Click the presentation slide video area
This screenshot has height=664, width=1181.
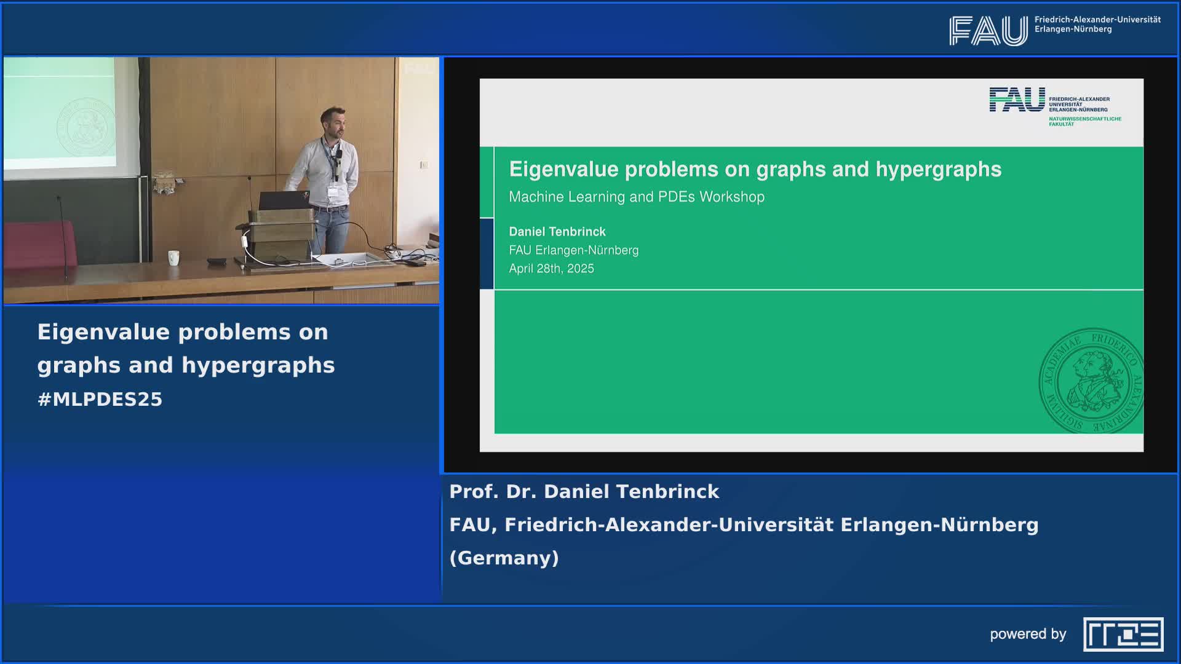click(x=811, y=265)
